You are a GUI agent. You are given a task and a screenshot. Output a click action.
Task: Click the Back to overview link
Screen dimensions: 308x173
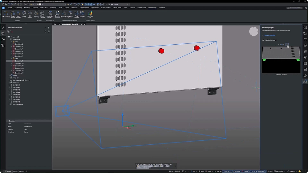click(x=270, y=35)
